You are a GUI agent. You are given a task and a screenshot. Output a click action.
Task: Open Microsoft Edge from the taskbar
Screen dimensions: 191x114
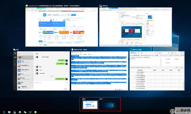tap(4, 112)
